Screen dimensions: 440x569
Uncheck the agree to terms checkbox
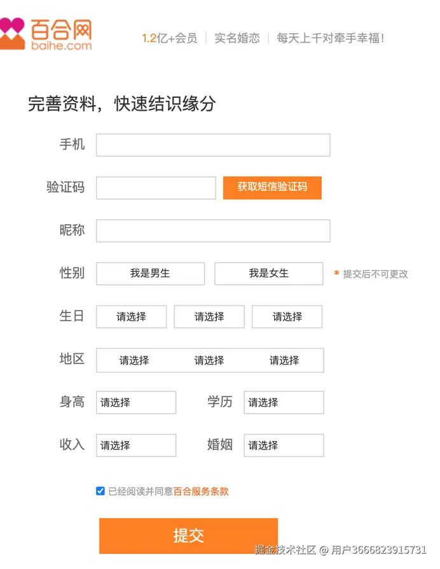[100, 491]
